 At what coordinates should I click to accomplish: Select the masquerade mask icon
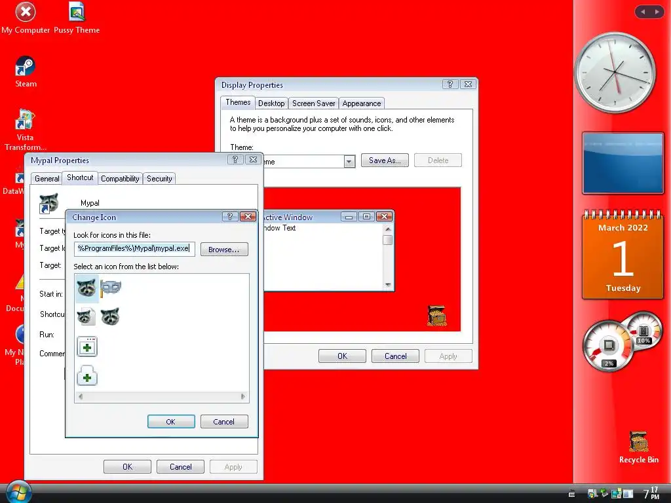point(111,288)
